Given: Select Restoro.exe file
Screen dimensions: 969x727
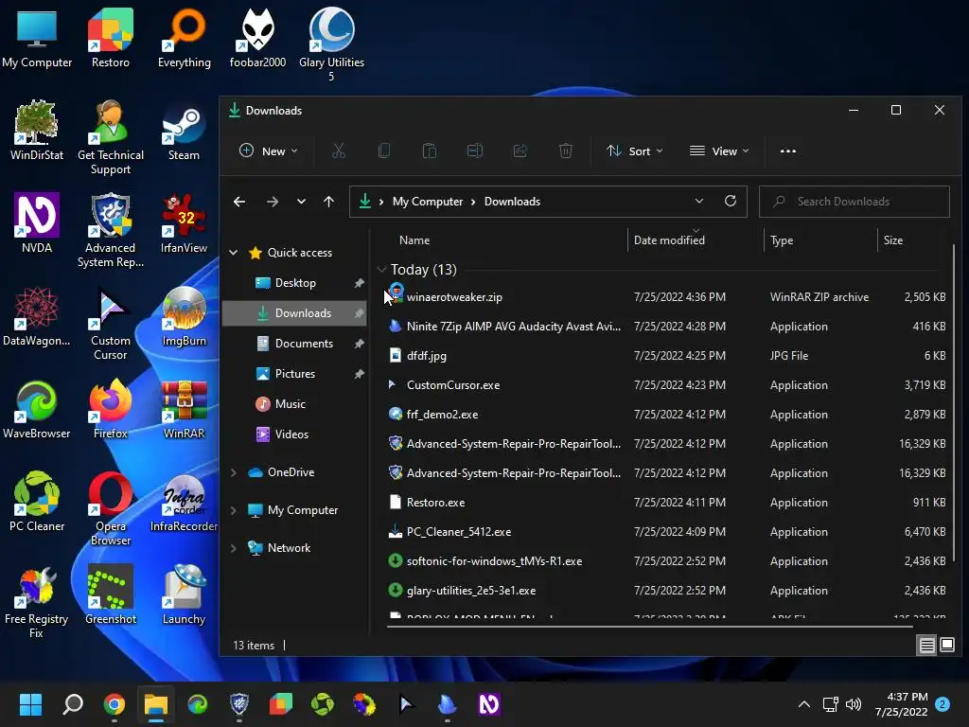Looking at the screenshot, I should (x=435, y=502).
